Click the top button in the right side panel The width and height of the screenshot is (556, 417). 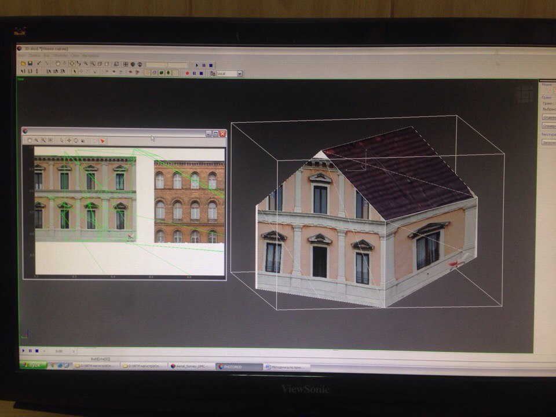[x=549, y=116]
